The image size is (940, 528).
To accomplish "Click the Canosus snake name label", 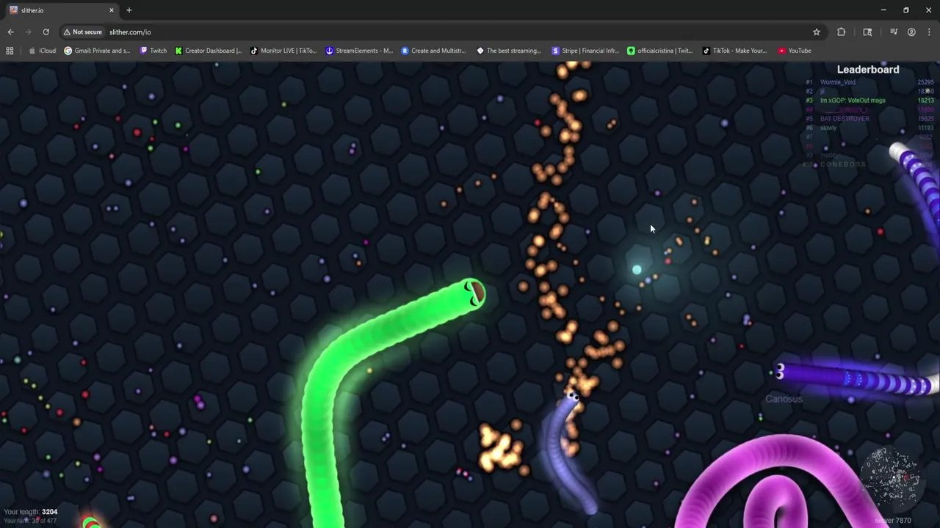I will pos(784,399).
